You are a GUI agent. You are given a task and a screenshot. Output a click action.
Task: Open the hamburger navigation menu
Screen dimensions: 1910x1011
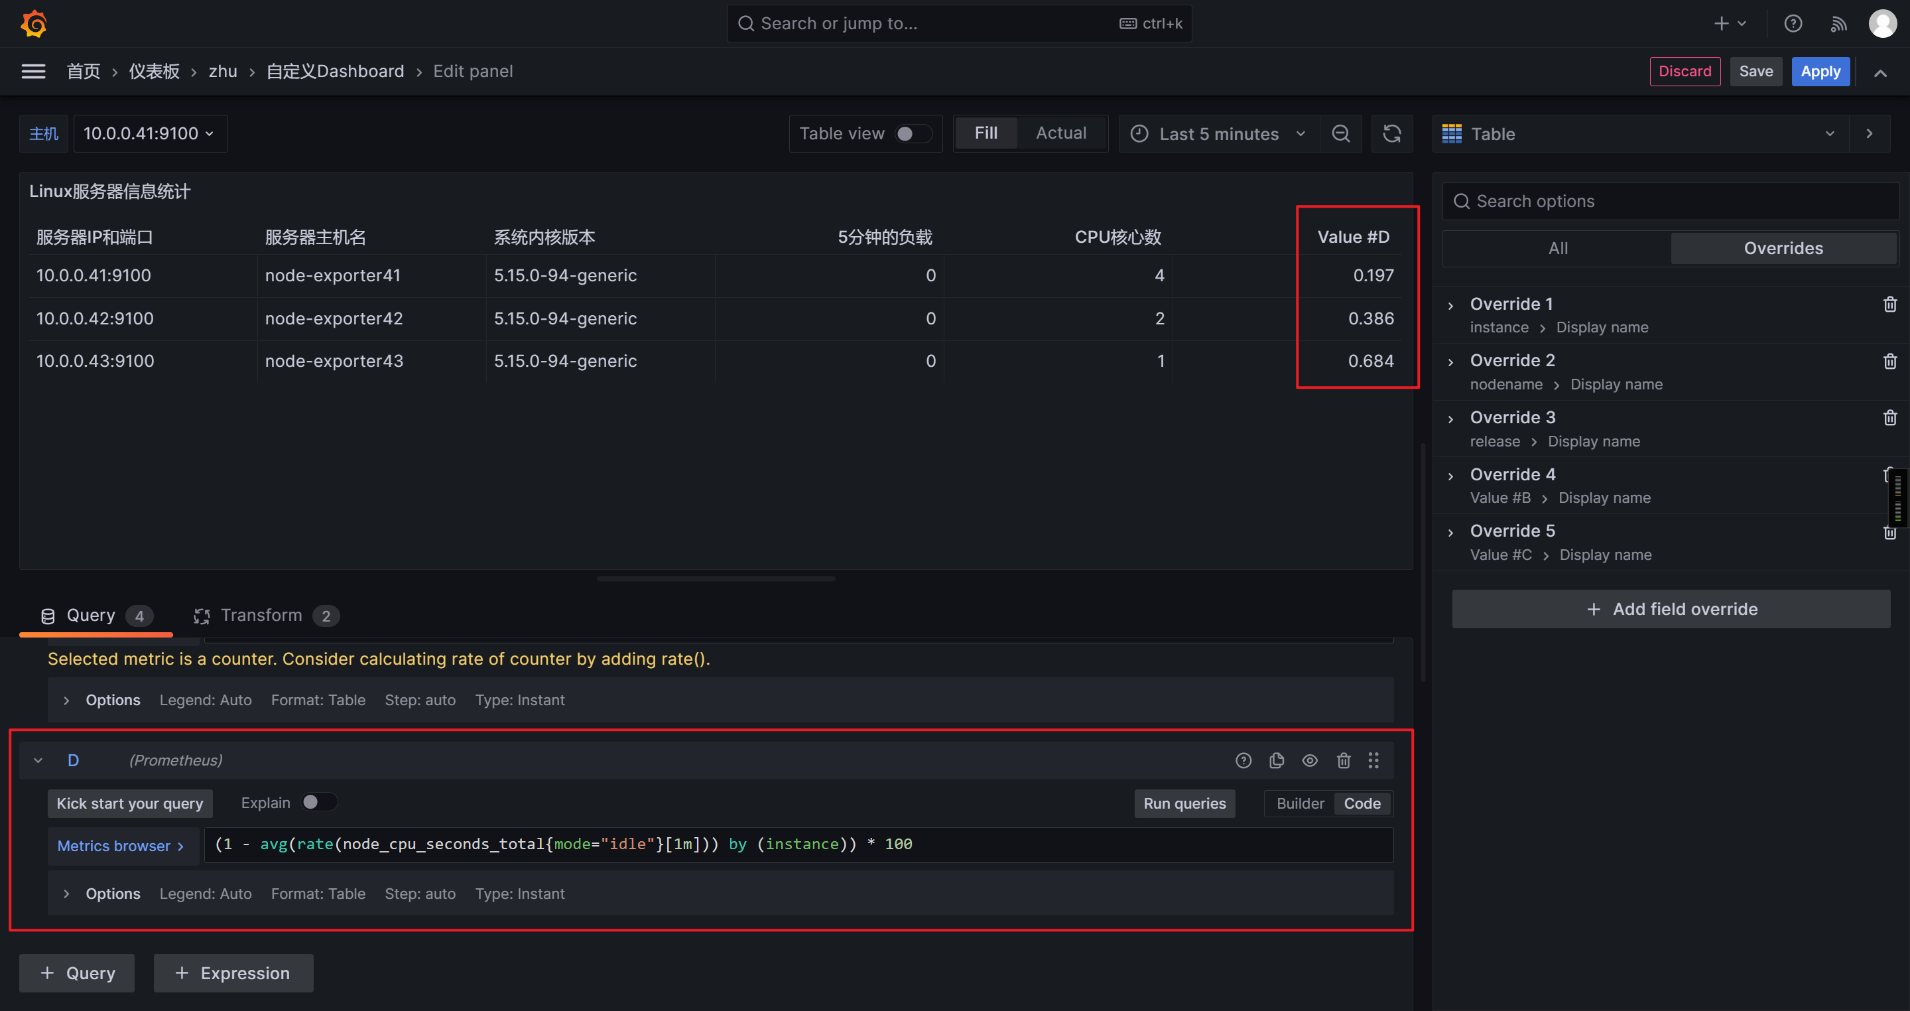(x=33, y=71)
